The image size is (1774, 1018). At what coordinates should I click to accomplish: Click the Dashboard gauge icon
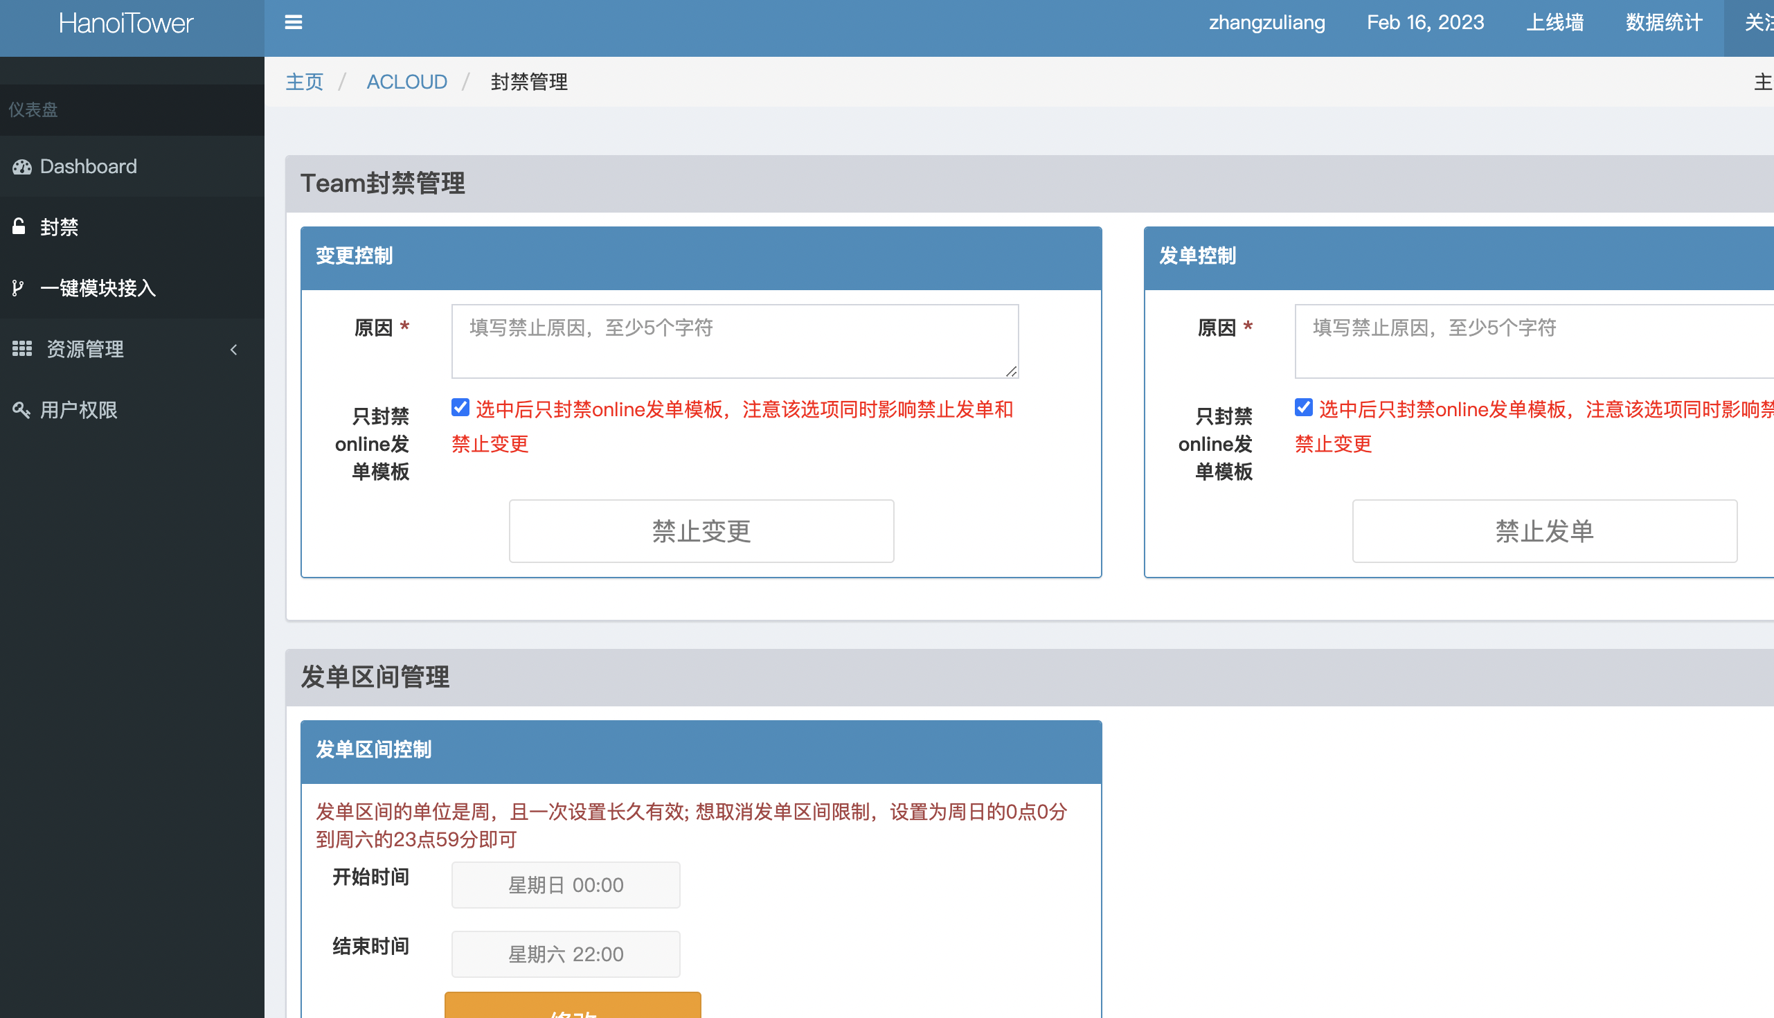click(x=21, y=167)
